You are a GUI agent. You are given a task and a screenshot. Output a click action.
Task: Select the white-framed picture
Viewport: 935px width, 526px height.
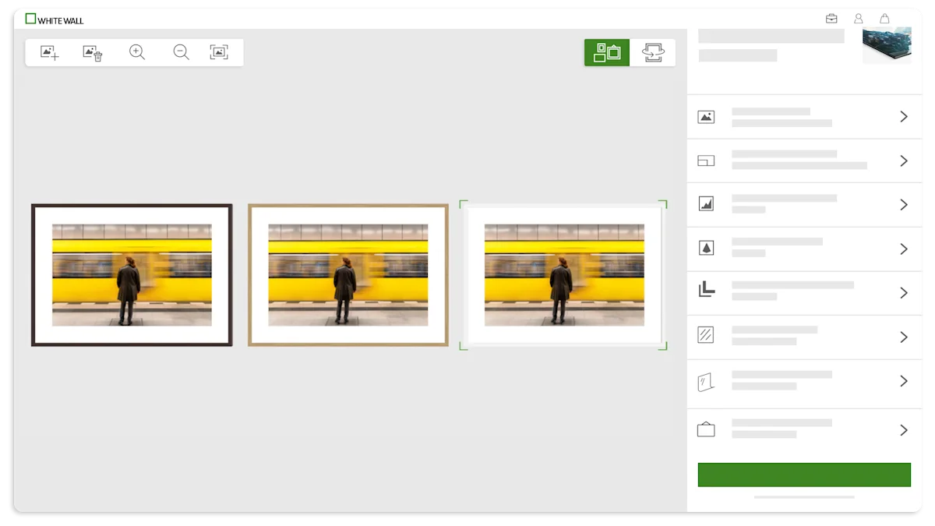(563, 275)
